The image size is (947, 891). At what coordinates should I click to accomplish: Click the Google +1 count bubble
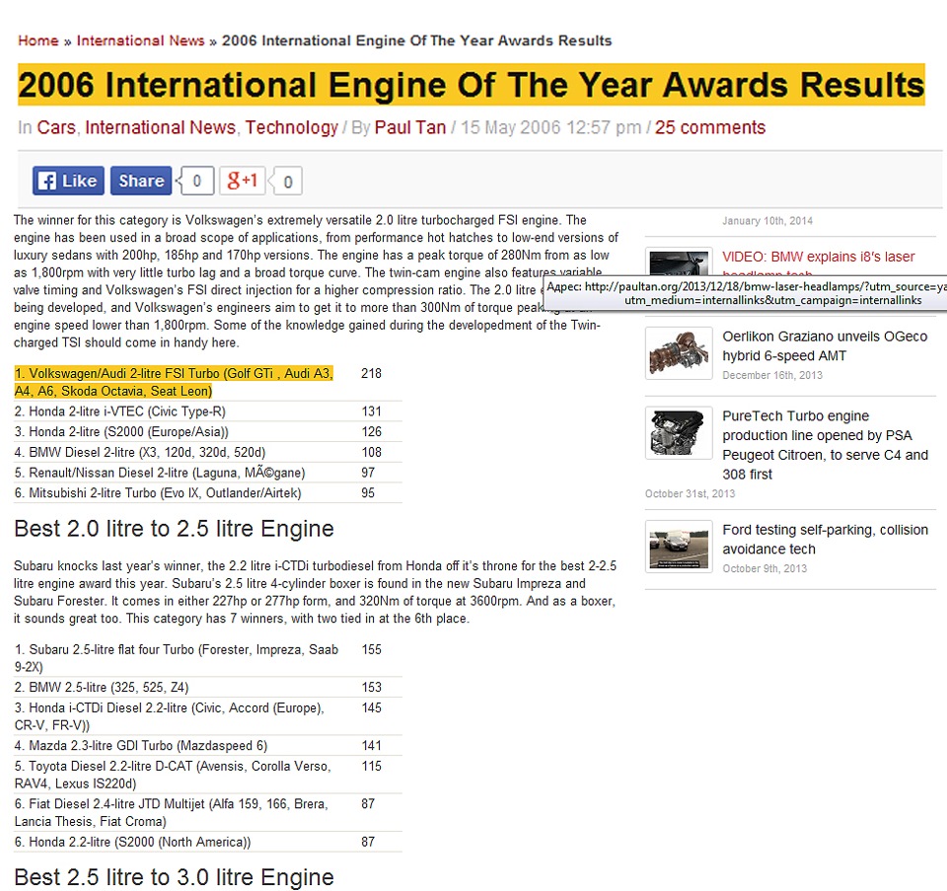(287, 182)
